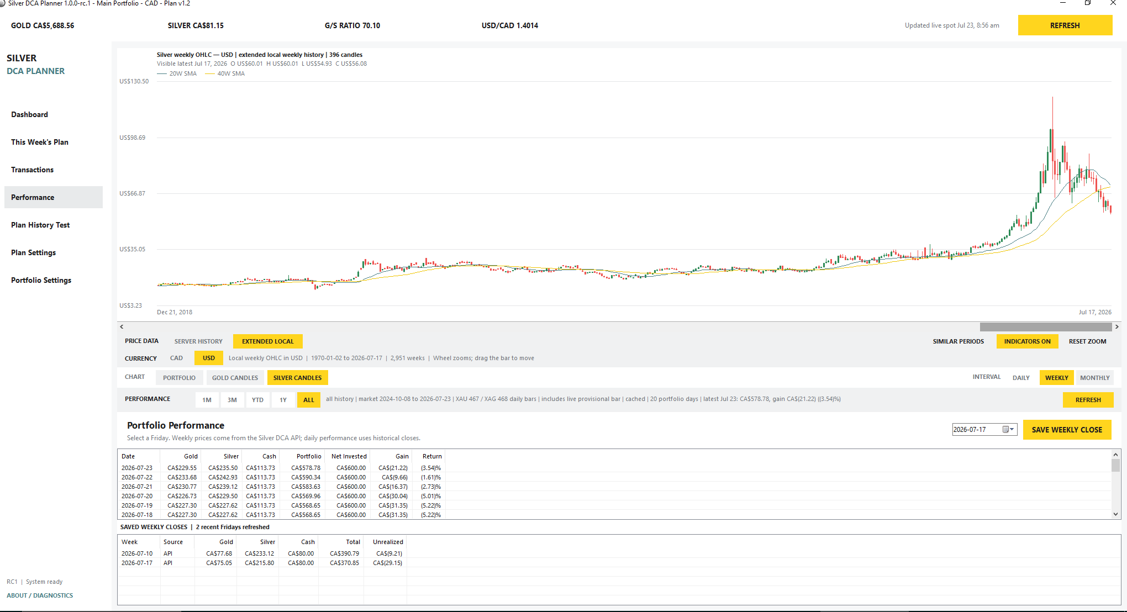
Task: Click Save Weekly Close button
Action: 1067,430
